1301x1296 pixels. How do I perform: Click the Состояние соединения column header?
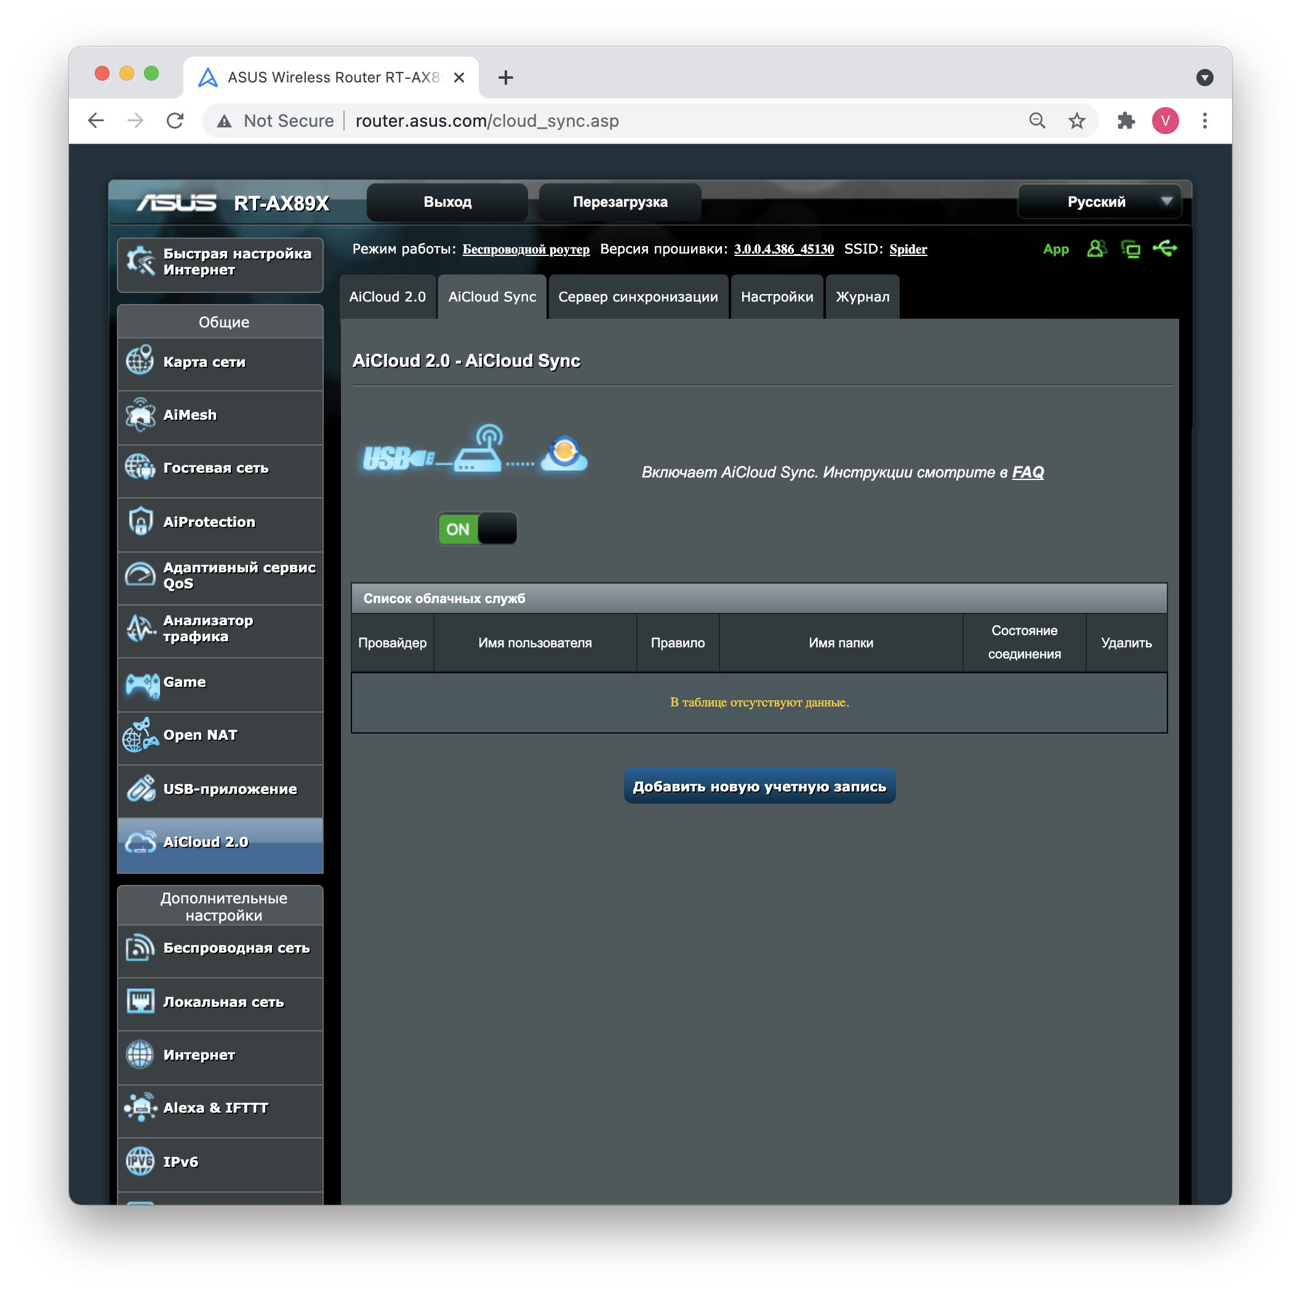click(x=1024, y=642)
